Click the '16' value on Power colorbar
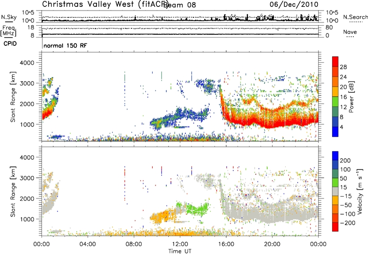The width and height of the screenshot is (368, 254). [343, 97]
